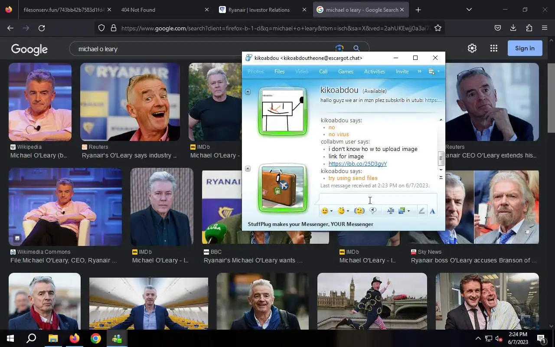Screen dimensions: 555x347
Task: Open the options arrow beside kikoabdou's picture
Action: [248, 92]
